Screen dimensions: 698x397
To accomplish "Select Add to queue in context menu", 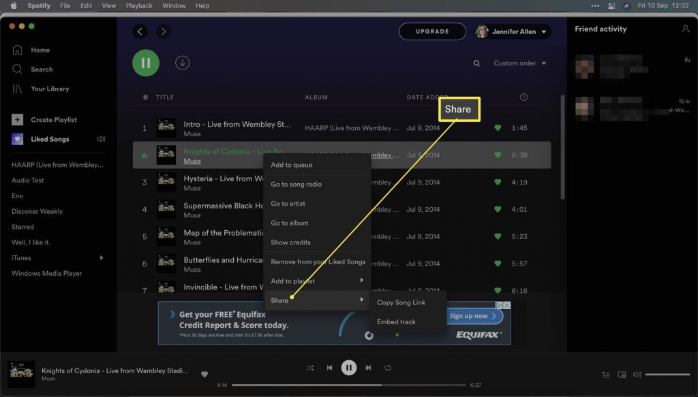I will click(318, 165).
